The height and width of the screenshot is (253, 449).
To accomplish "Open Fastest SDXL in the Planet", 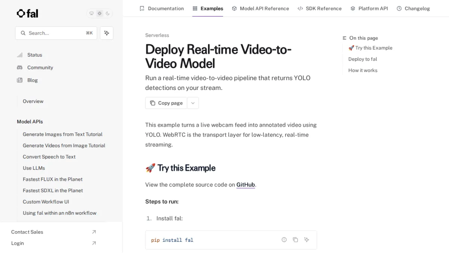I will click(53, 190).
